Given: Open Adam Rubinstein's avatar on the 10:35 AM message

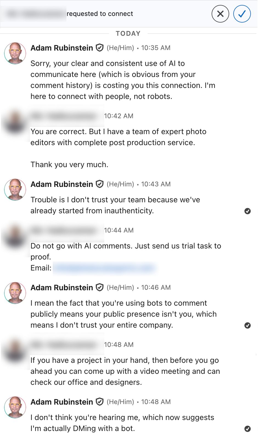Looking at the screenshot, I should (x=15, y=53).
